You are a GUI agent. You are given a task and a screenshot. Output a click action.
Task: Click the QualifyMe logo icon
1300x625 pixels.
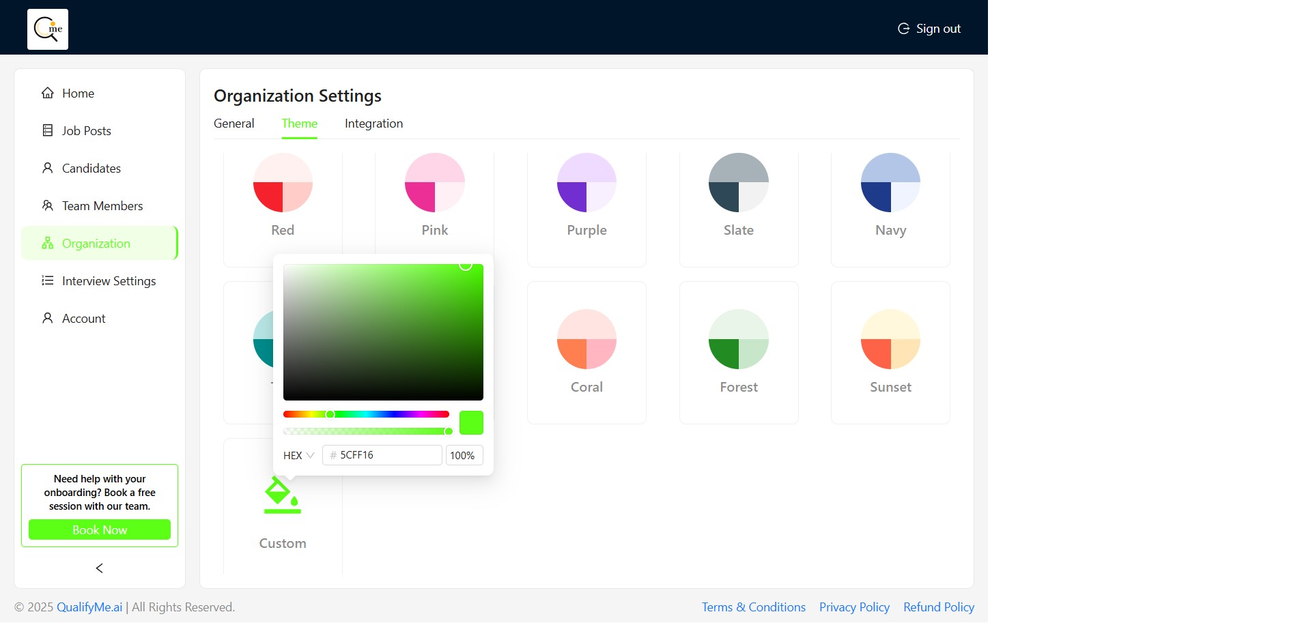pyautogui.click(x=48, y=29)
